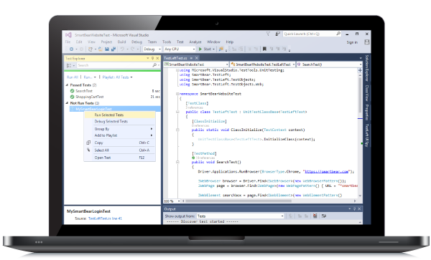Click the Save All toolbar icon
431x260 pixels.
[113, 49]
